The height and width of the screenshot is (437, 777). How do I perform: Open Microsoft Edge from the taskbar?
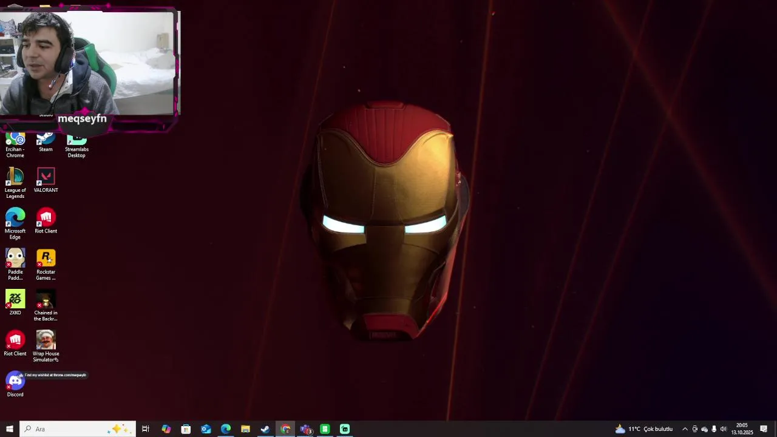(x=226, y=429)
